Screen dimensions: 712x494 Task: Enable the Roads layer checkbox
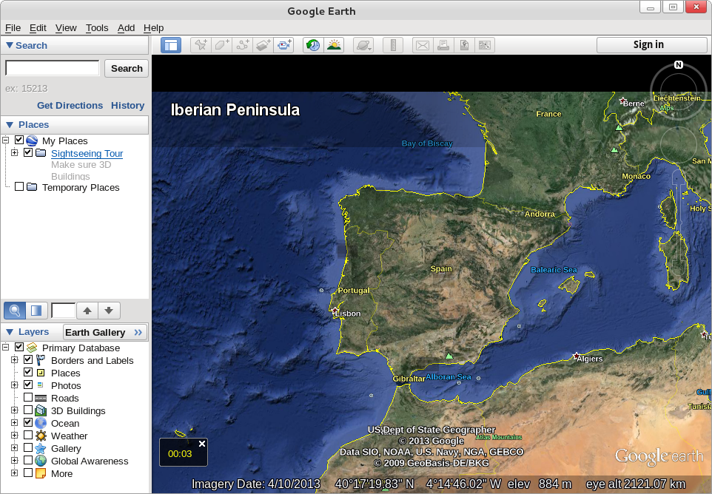(28, 398)
